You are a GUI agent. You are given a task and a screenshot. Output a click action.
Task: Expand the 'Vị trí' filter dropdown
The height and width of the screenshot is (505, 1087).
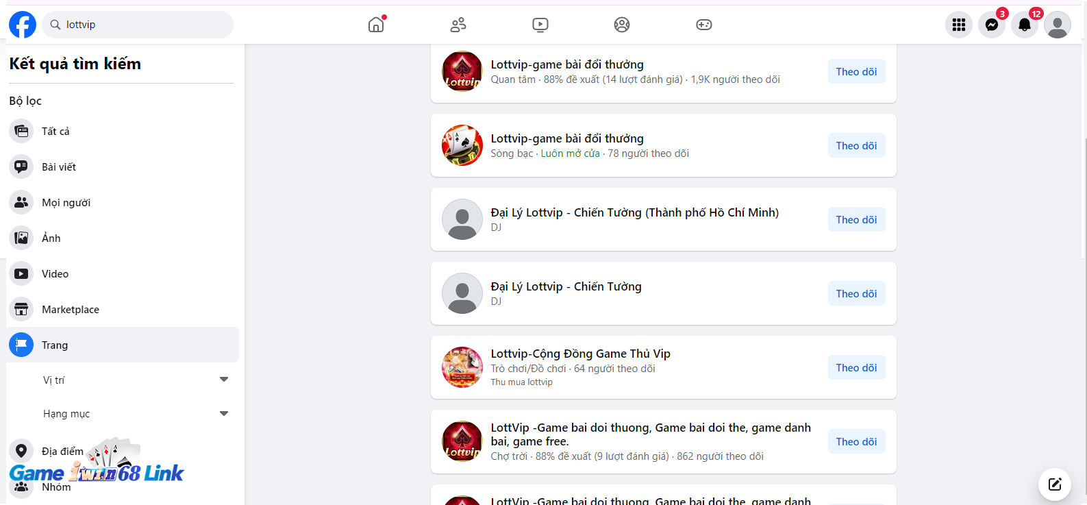coord(224,379)
